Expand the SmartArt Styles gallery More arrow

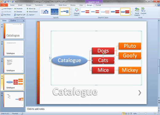click(x=131, y=15)
